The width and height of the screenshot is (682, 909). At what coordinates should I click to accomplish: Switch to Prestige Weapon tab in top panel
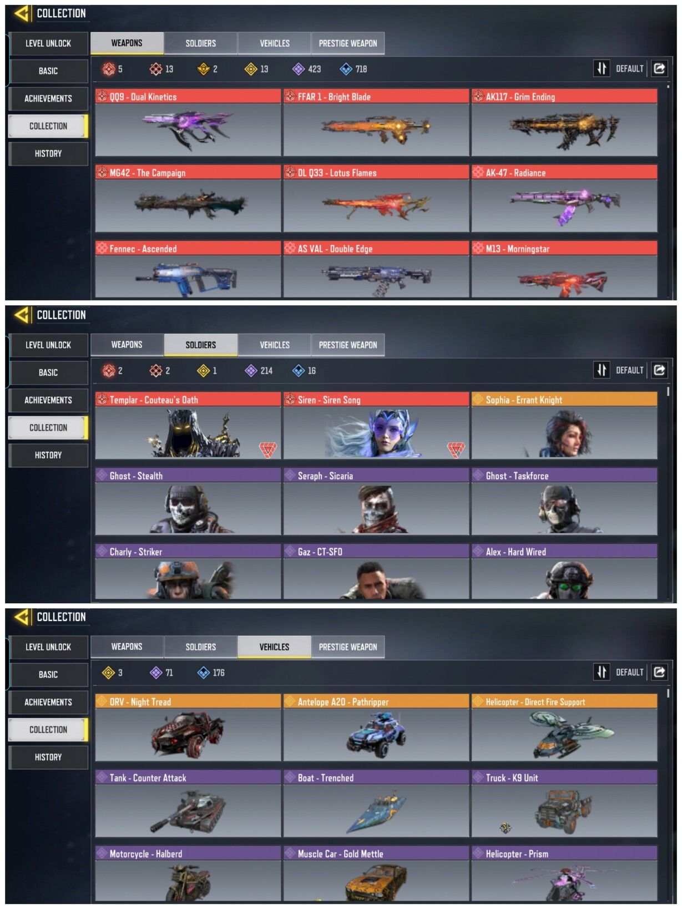pyautogui.click(x=348, y=43)
